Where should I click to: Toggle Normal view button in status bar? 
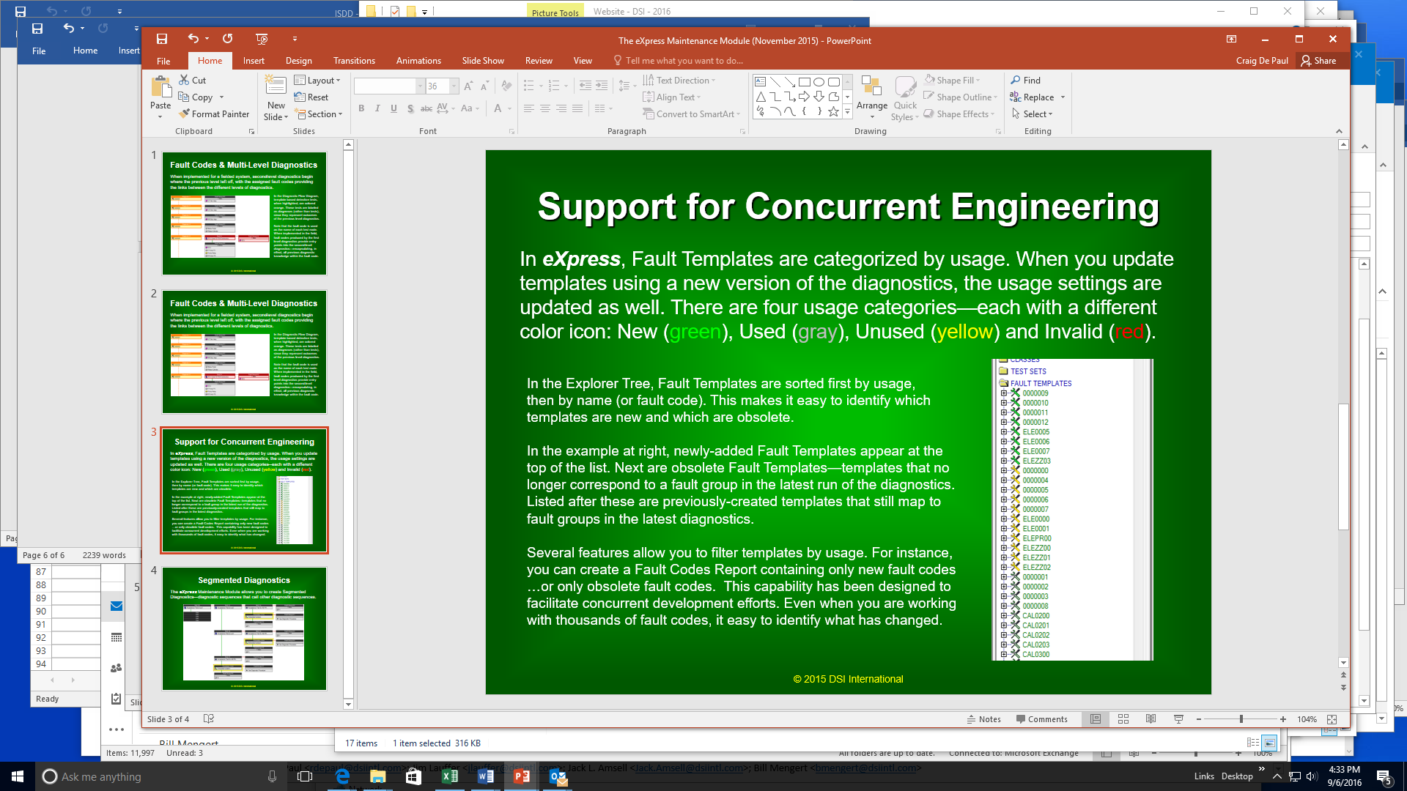[1096, 719]
